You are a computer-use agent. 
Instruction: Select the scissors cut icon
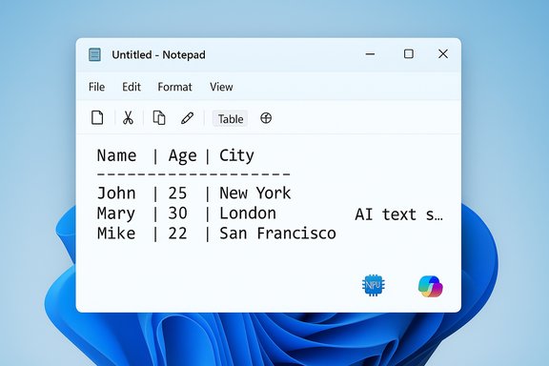point(128,117)
